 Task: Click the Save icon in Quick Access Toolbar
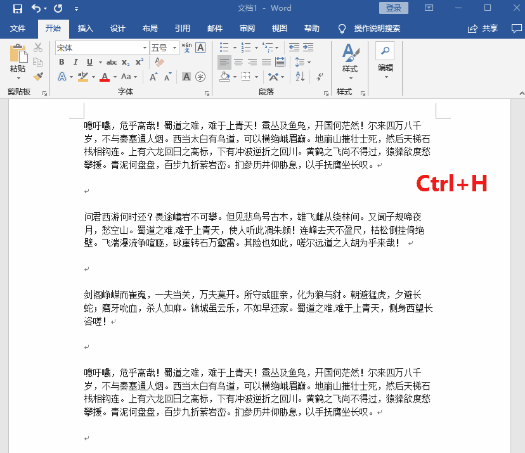tap(17, 8)
